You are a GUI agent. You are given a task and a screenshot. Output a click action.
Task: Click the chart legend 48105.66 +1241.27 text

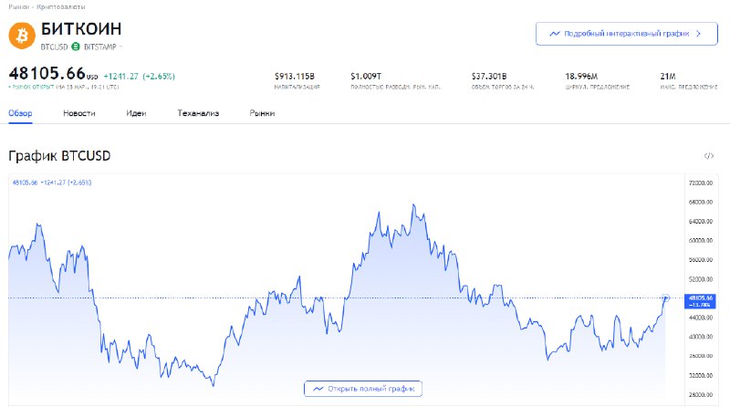pos(52,183)
